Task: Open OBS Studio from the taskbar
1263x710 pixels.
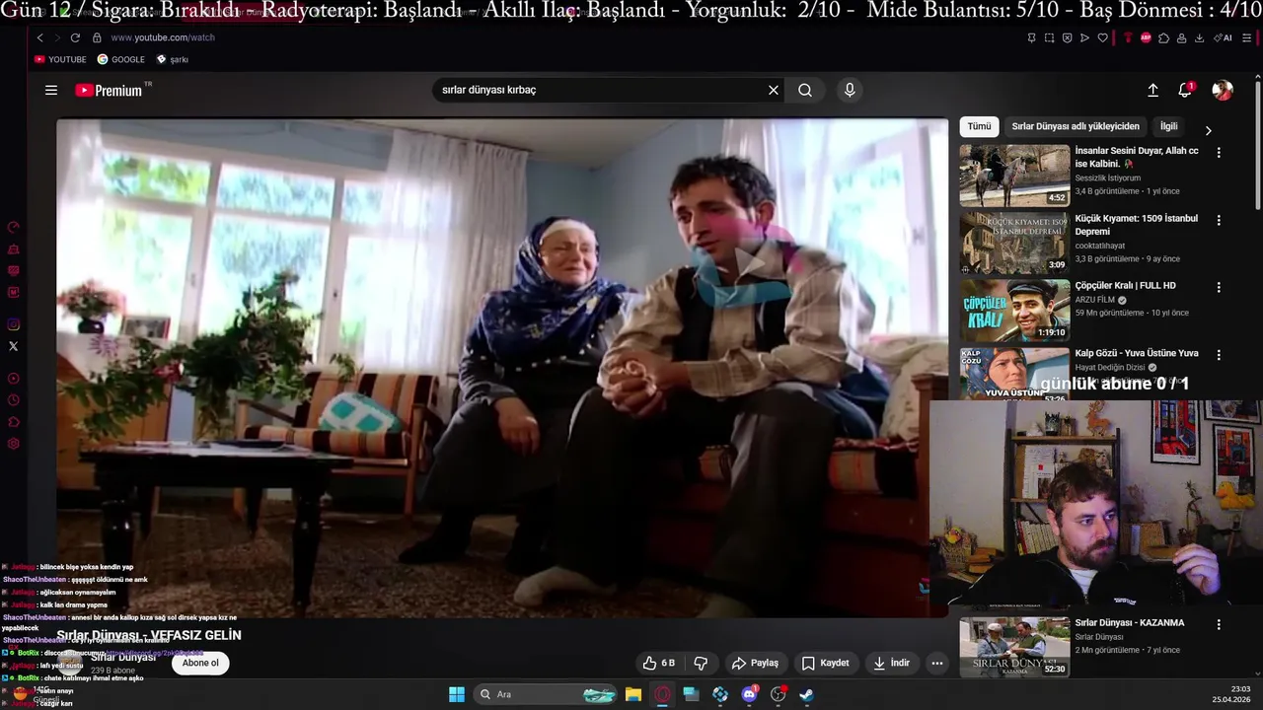Action: [778, 694]
